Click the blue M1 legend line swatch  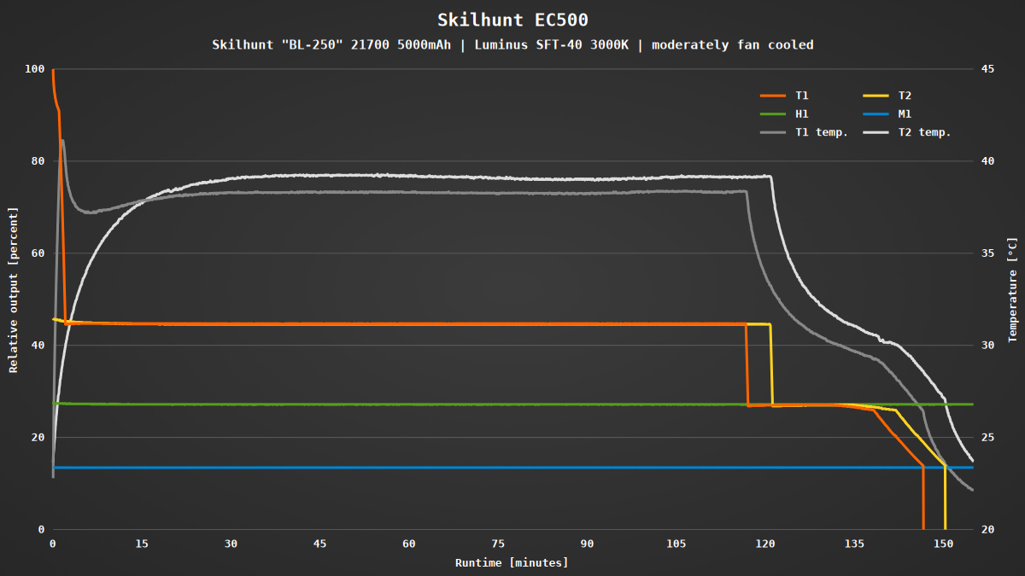[x=876, y=113]
